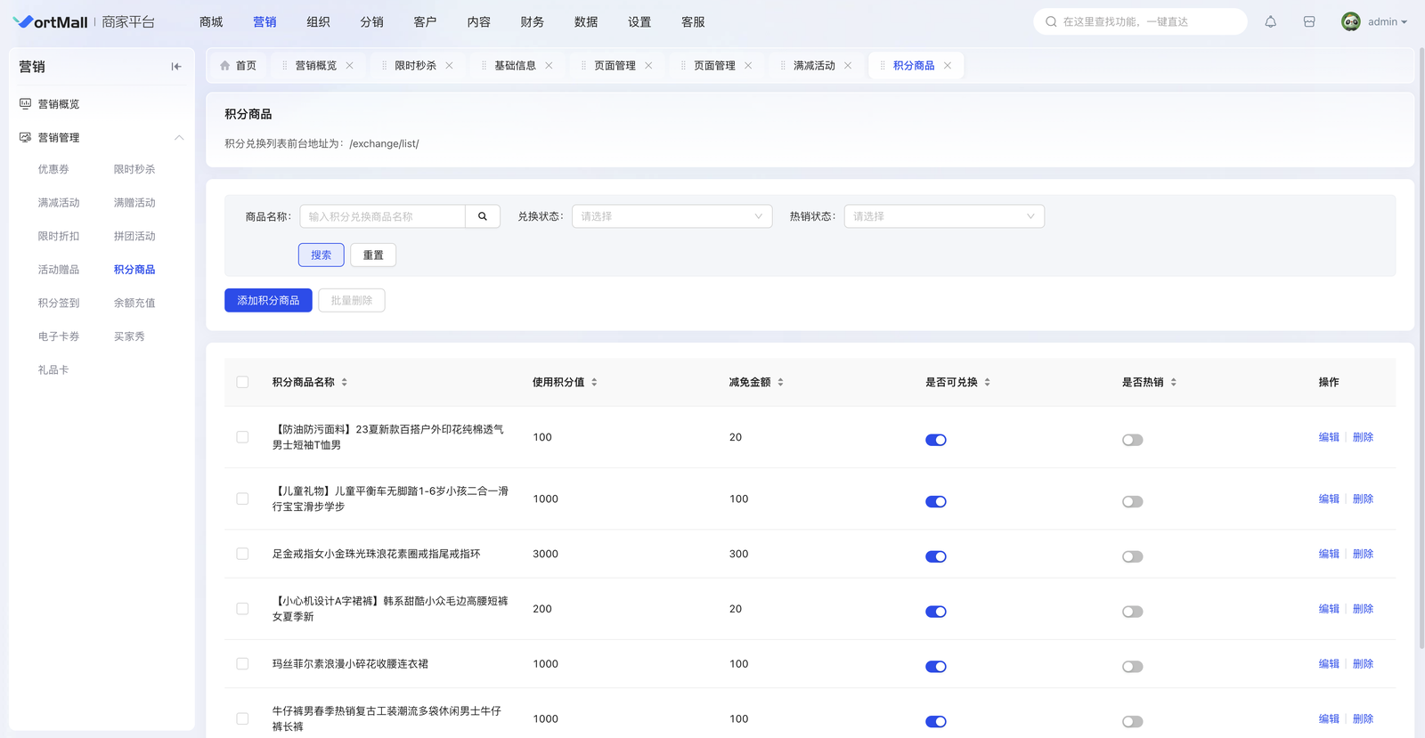Screen dimensions: 1425x738
Task: Switch to the 基础信息 tab
Action: click(x=515, y=66)
